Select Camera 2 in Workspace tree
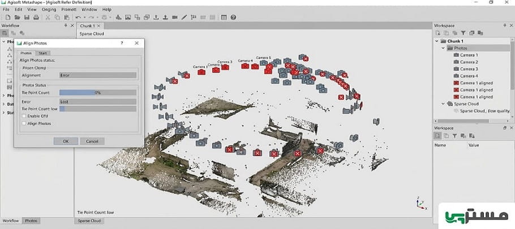515x229 pixels. coord(469,62)
